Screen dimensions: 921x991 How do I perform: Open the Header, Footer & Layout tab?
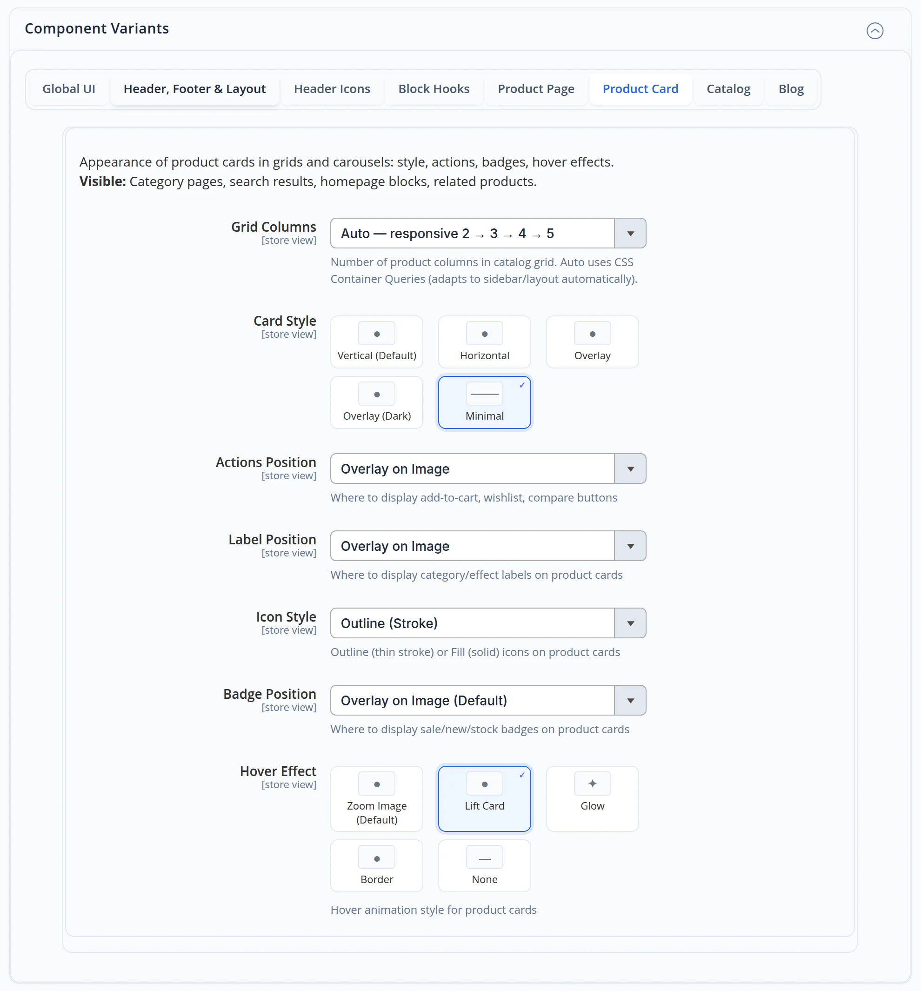click(x=194, y=89)
